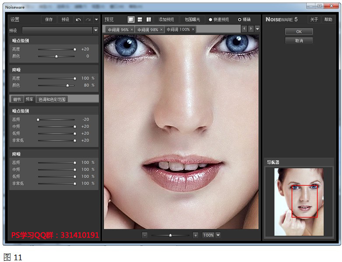This screenshot has width=342, height=262.
Task: Open the 关于 about dialog
Action: [314, 20]
